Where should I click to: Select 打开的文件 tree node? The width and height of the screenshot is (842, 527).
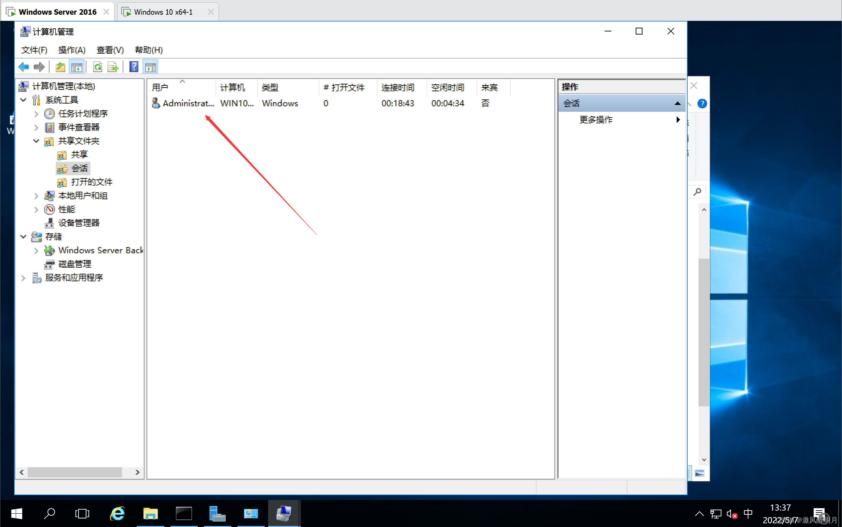[x=92, y=182]
